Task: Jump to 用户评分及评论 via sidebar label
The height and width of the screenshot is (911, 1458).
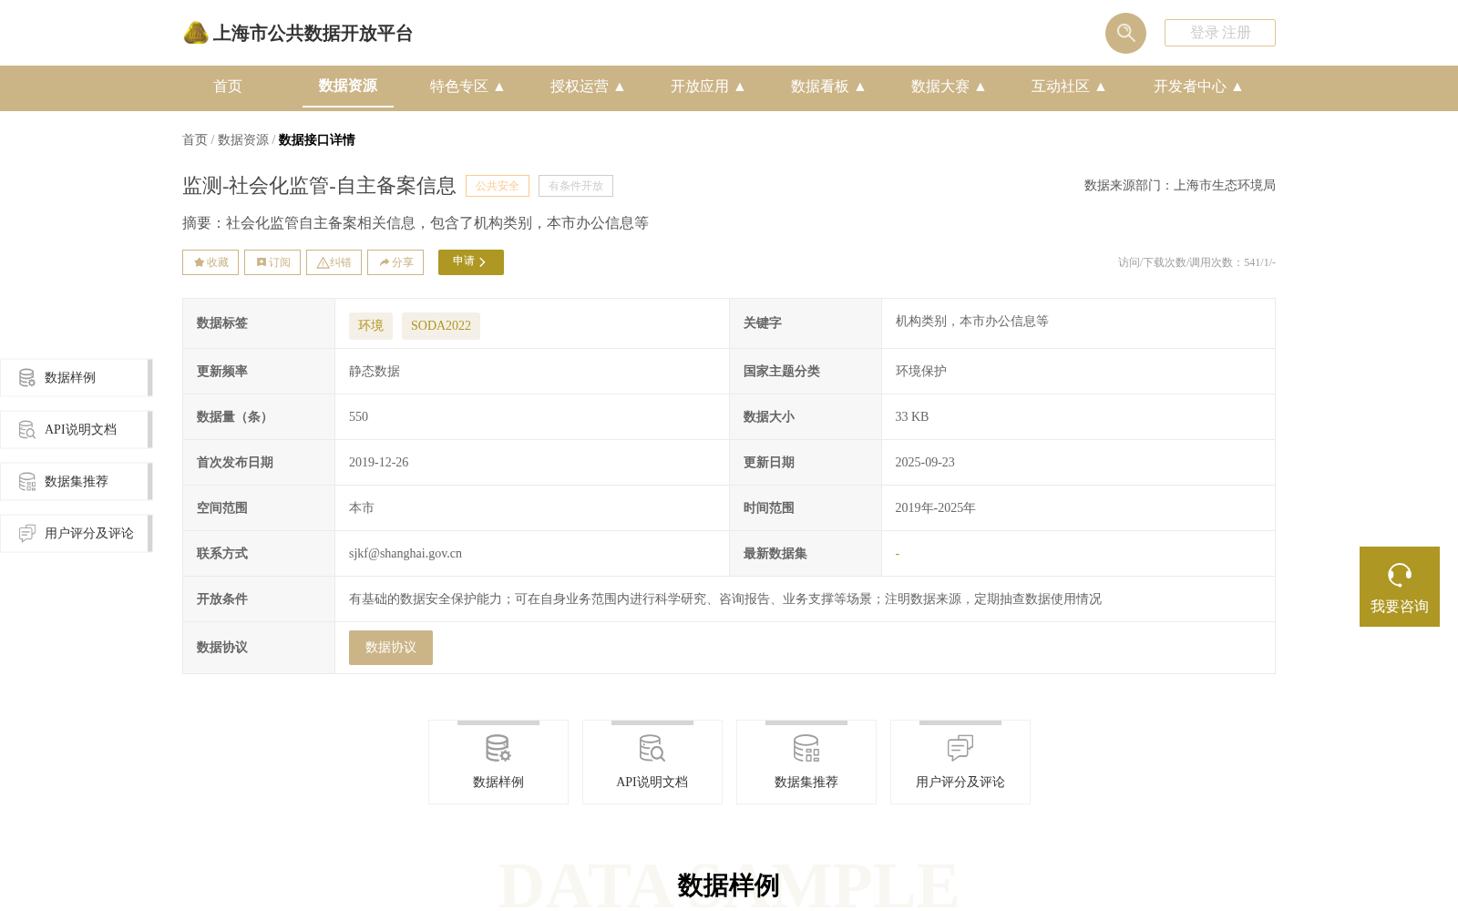Action: [x=89, y=533]
